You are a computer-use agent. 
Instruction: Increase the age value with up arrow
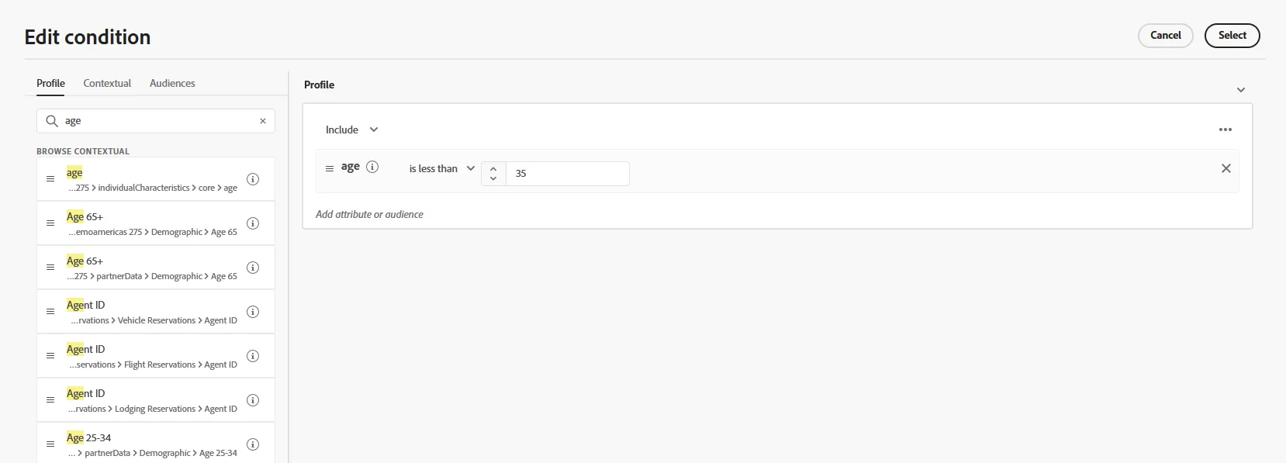(493, 168)
